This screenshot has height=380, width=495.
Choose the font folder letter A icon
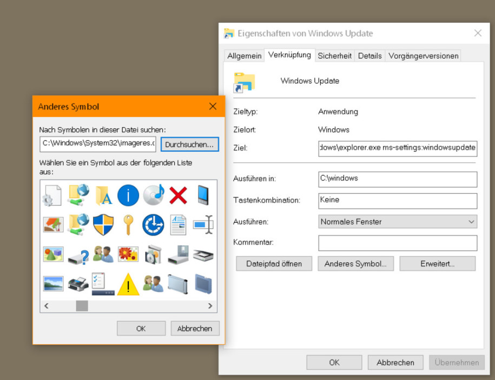(103, 195)
